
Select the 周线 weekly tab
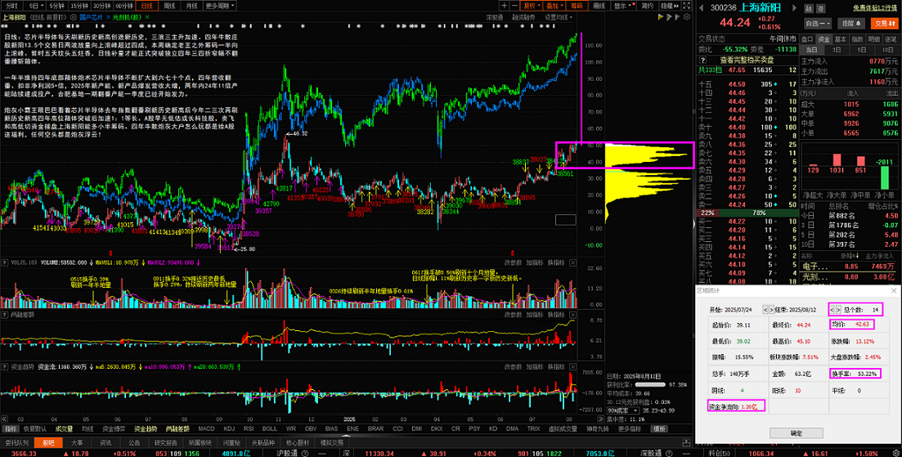coord(170,6)
